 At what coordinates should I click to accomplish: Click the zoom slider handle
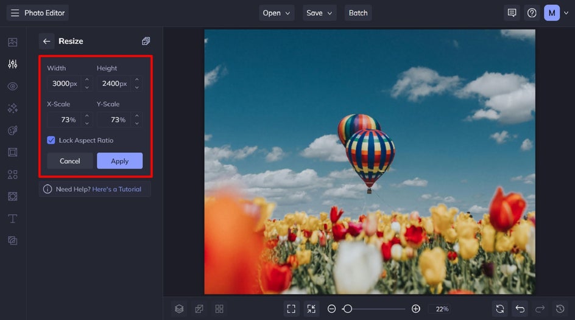coord(347,309)
